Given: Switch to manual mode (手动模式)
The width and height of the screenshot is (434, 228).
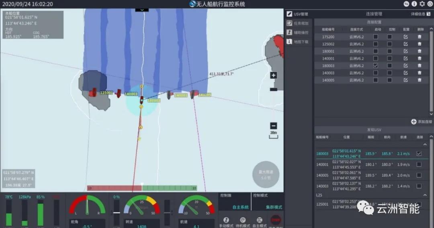Looking at the screenshot, I should click(226, 222).
